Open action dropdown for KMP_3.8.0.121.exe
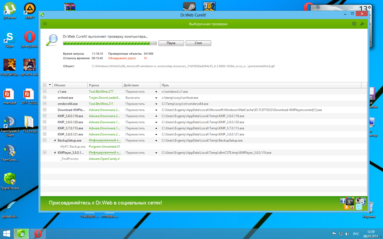Viewport: 383px width, 239px height. [x=156, y=134]
